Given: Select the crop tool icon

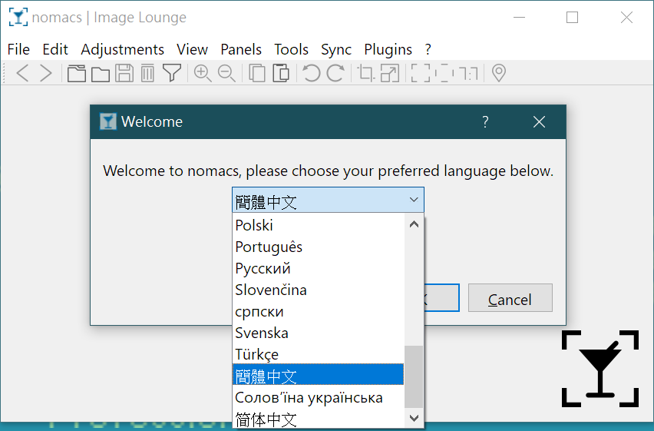Looking at the screenshot, I should click(x=366, y=73).
